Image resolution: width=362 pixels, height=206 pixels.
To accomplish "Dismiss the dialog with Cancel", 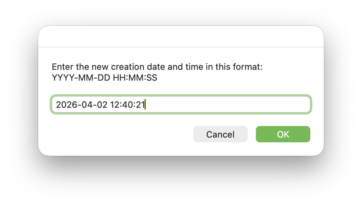I will click(x=220, y=134).
